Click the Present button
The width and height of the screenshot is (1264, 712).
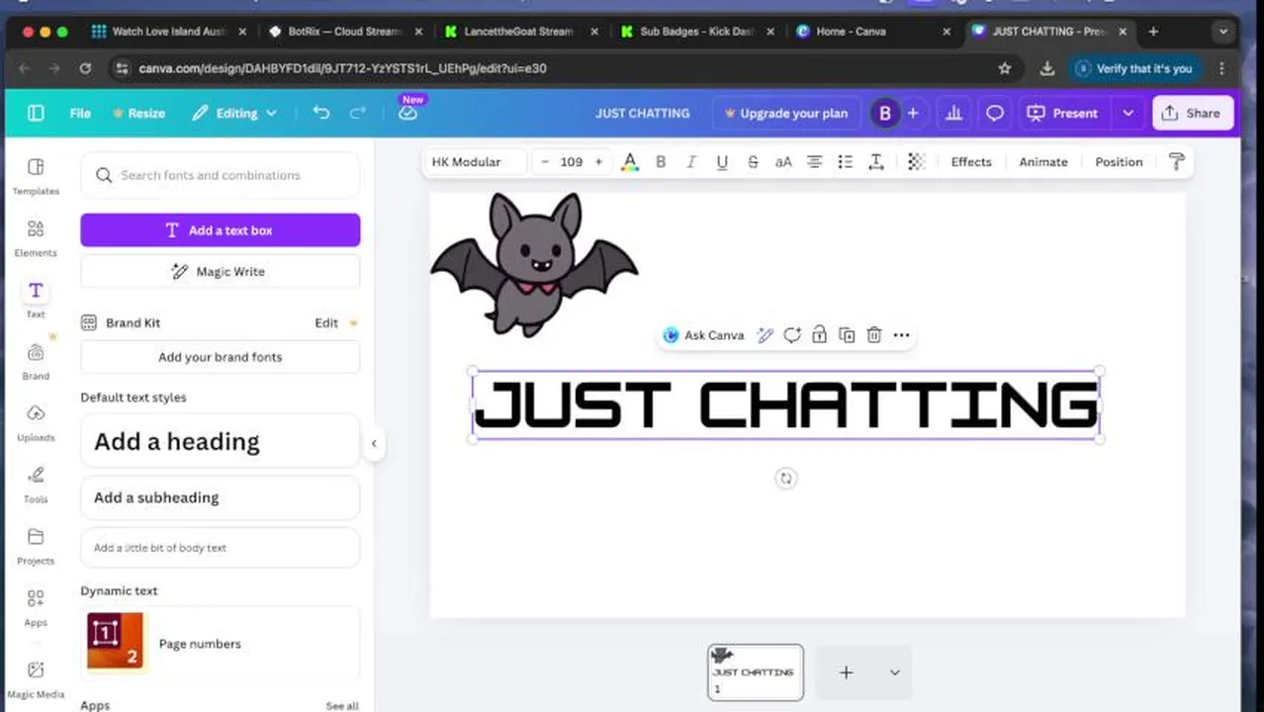click(1063, 113)
